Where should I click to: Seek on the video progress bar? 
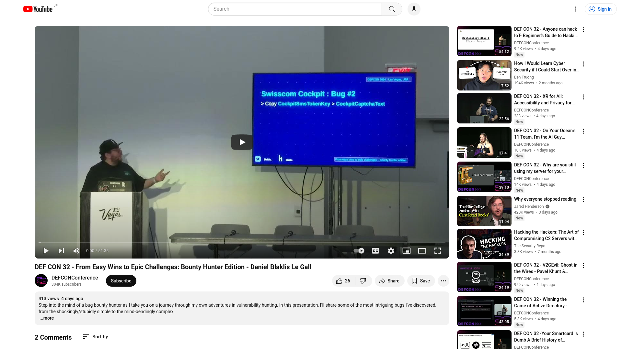pyautogui.click(x=242, y=242)
